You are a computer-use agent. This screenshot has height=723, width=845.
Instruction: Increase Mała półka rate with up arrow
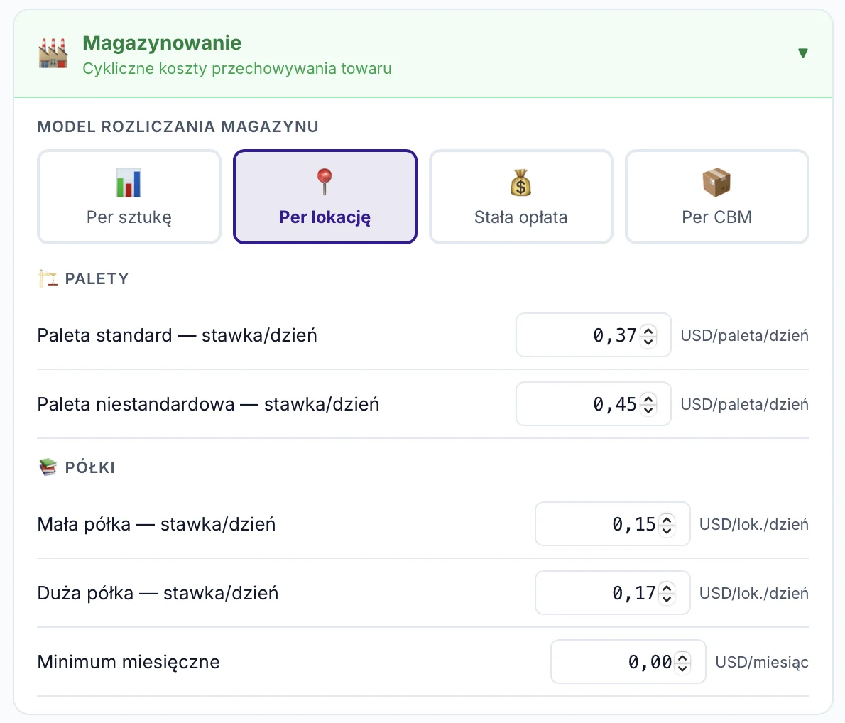click(x=667, y=519)
